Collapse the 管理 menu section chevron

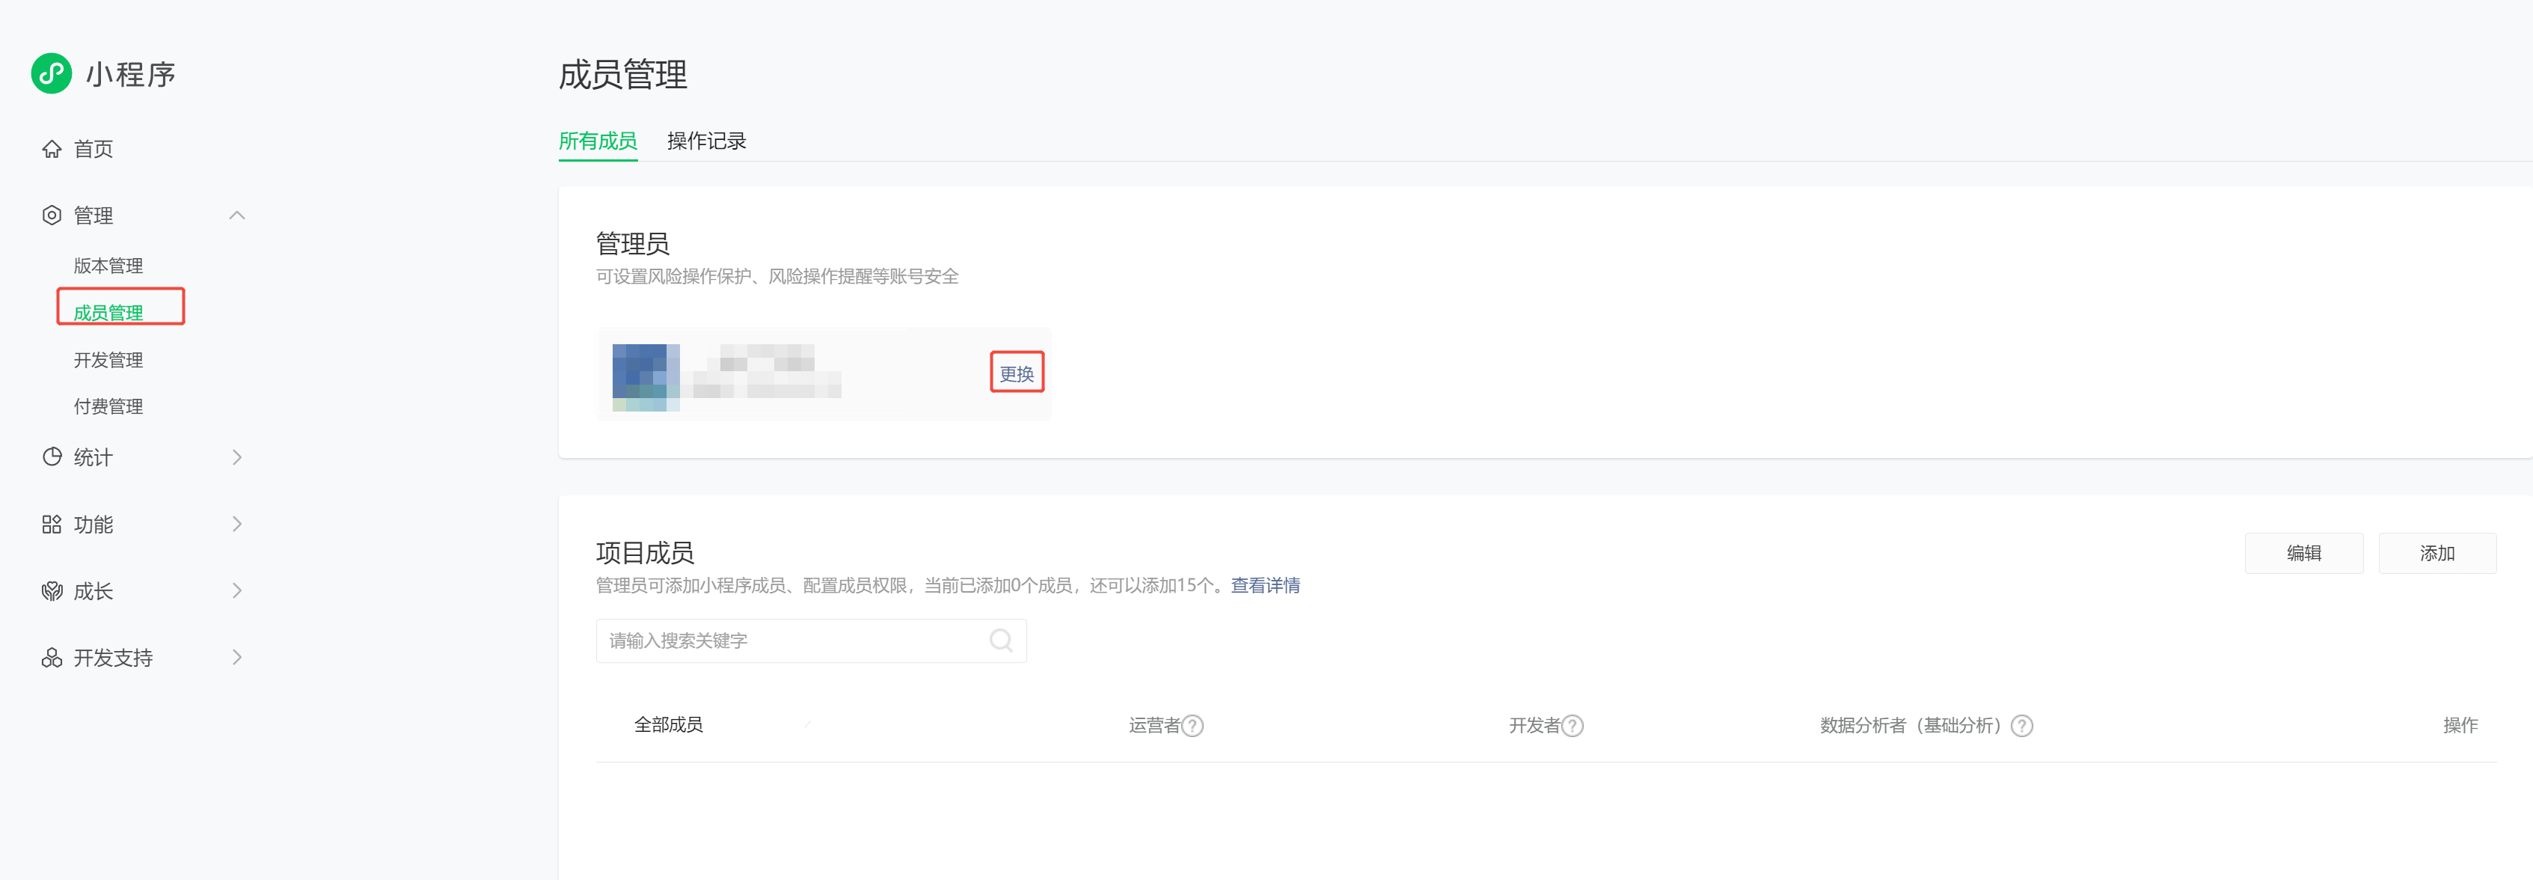(237, 216)
